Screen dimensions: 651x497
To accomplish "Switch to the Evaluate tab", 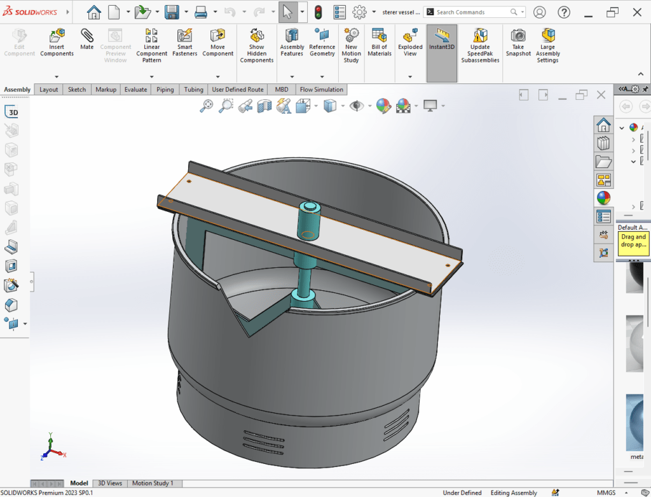I will tap(135, 90).
